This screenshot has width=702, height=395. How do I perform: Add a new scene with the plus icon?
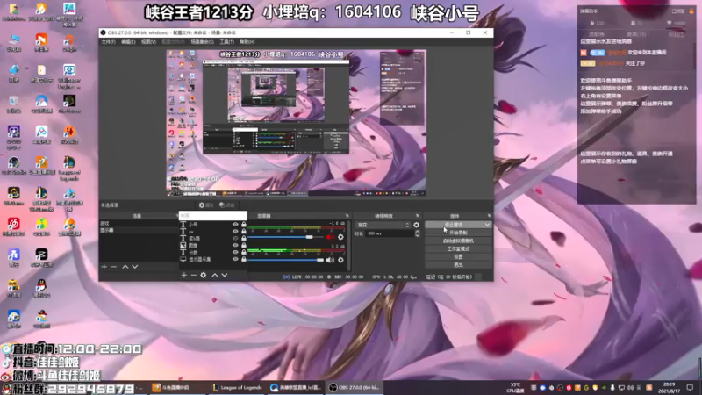pos(104,267)
